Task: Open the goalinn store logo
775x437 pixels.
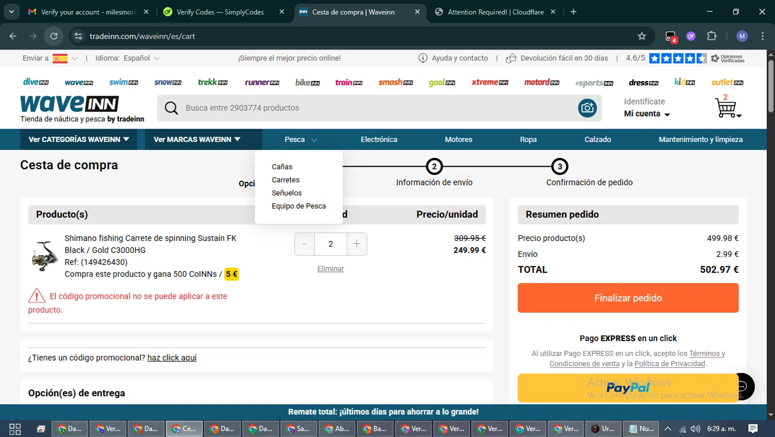Action: [442, 82]
